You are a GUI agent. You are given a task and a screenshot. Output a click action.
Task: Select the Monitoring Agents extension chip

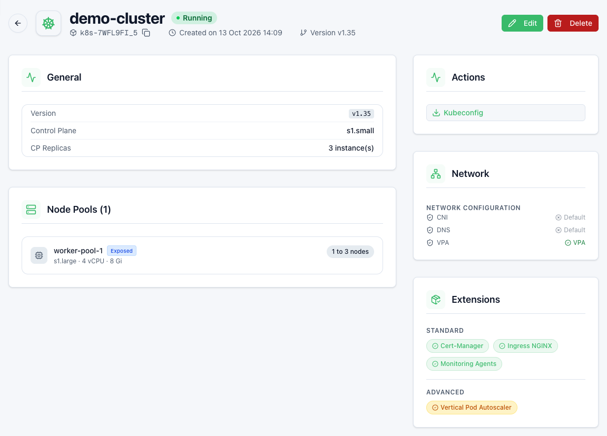click(x=464, y=364)
